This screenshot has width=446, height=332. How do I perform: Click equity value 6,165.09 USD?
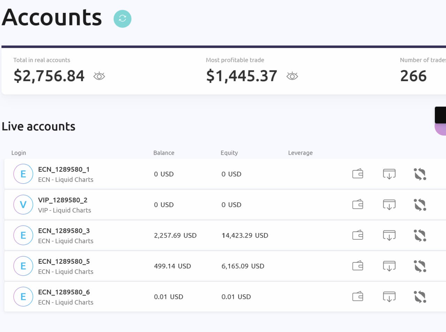pyautogui.click(x=243, y=266)
